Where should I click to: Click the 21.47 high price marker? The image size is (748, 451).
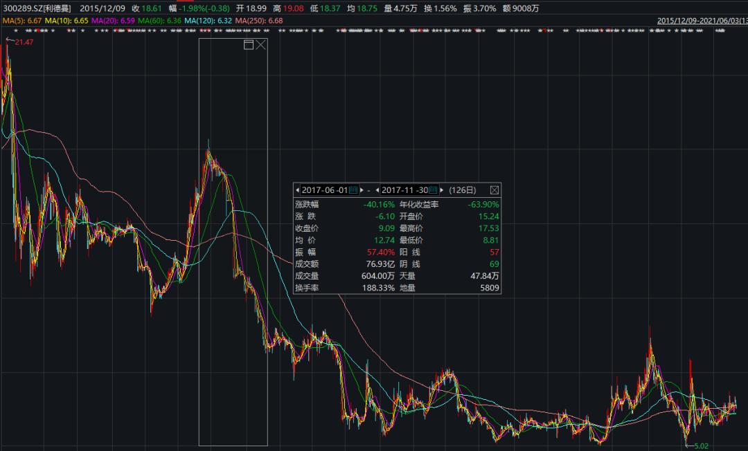coord(24,42)
